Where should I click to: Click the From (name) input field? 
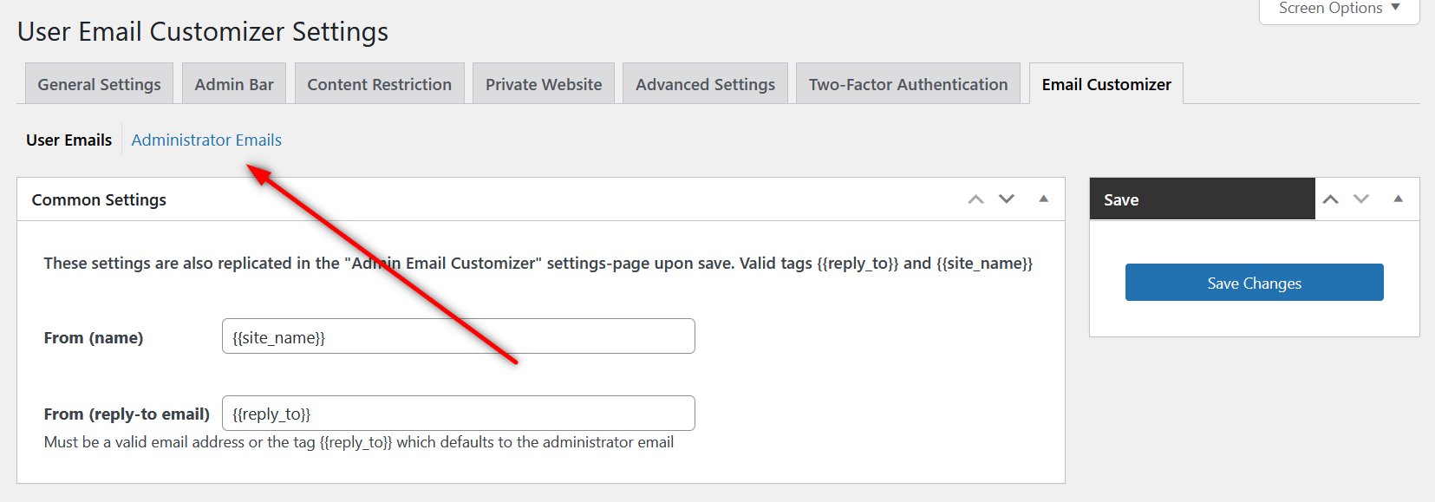click(x=458, y=336)
